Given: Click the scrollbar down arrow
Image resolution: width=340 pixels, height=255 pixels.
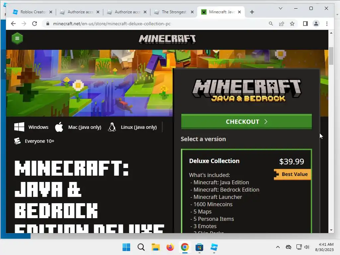Looking at the screenshot, I should 331,230.
